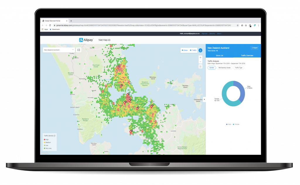Click the Traffic Analysis heading
The image size is (300, 185).
pos(213,61)
